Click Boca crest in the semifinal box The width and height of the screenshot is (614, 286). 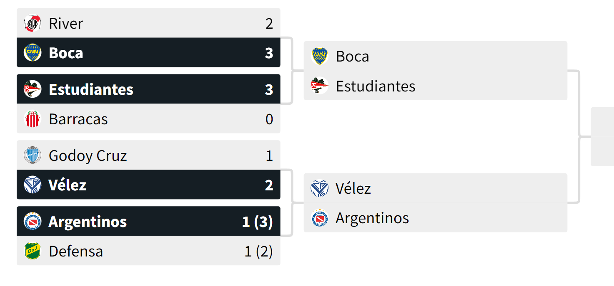pos(320,56)
